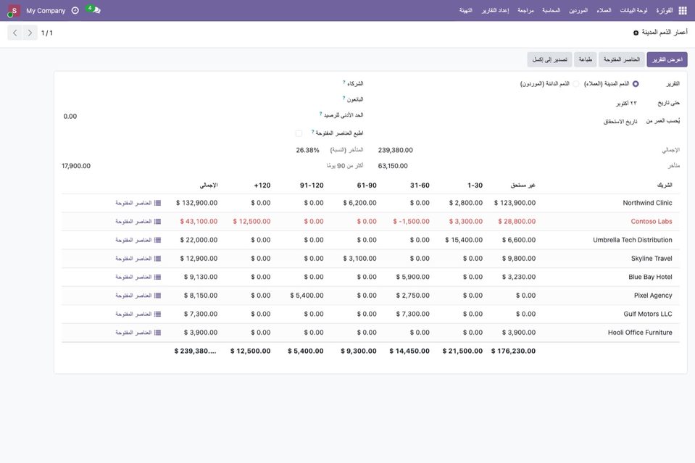Screen dimensions: 695x463
Task: Go to previous record arrow
Action: click(x=15, y=33)
